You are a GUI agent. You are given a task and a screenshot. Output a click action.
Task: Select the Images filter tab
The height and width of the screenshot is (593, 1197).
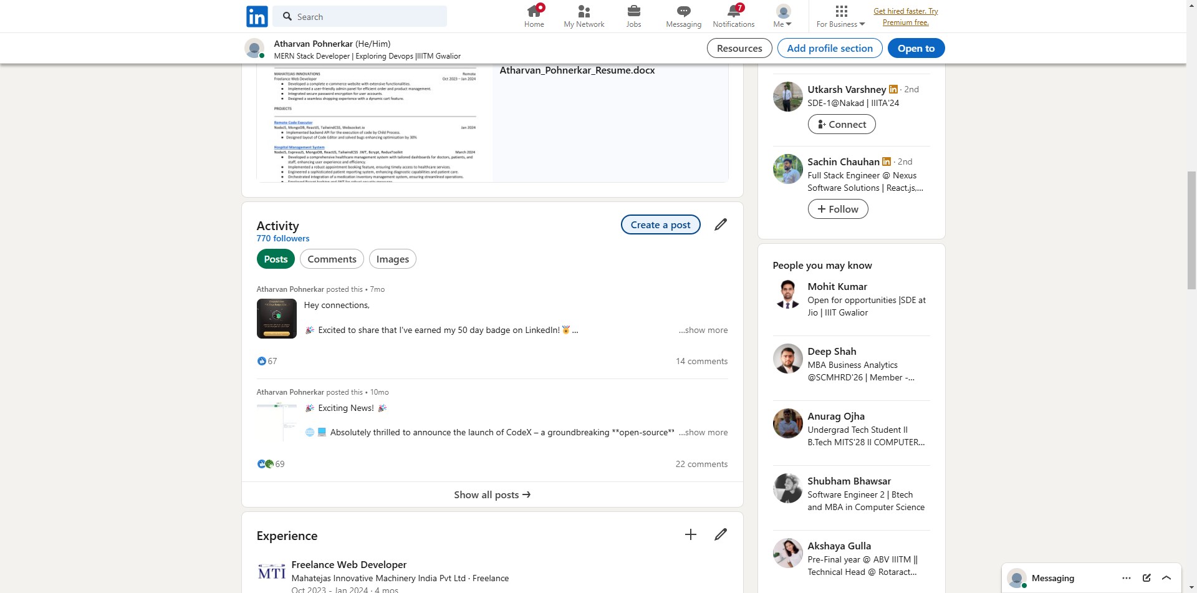[x=392, y=259]
